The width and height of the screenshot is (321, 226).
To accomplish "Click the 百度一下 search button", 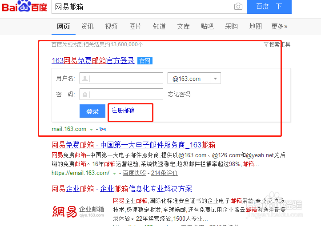I will point(269,7).
